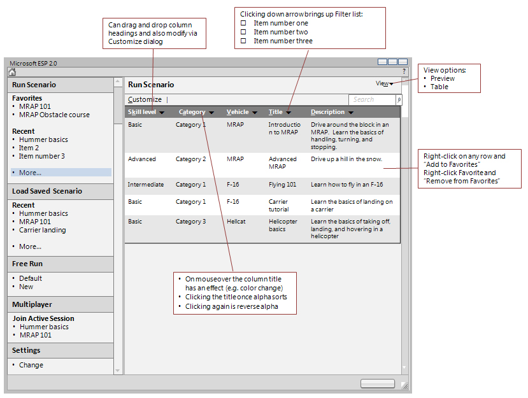
Task: Select Default under Free Run
Action: tap(31, 278)
